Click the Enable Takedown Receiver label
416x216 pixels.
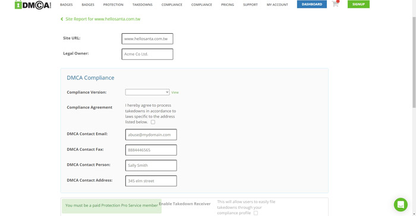185,204
